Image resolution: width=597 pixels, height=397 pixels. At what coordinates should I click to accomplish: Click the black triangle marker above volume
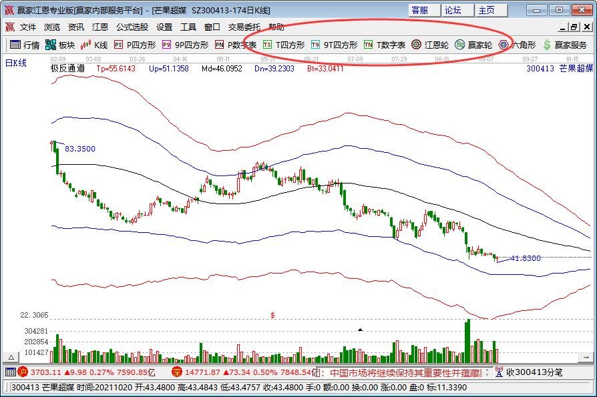(360, 330)
